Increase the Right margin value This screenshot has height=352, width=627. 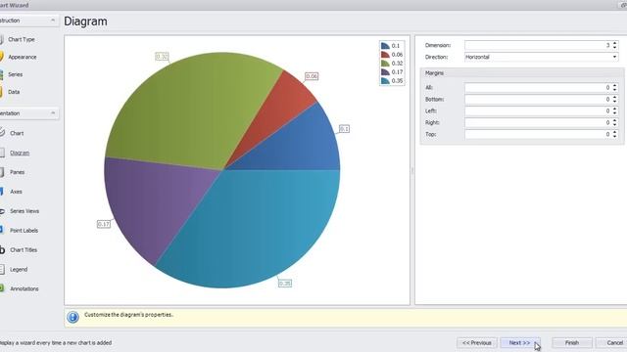pos(615,120)
